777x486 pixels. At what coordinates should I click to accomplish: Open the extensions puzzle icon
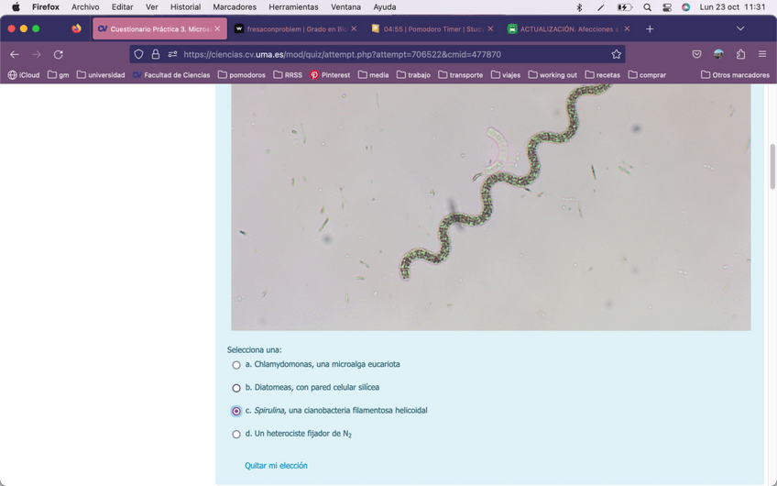pyautogui.click(x=741, y=54)
